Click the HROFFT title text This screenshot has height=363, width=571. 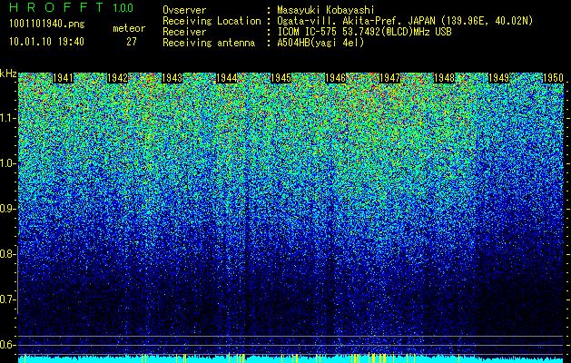click(x=56, y=7)
